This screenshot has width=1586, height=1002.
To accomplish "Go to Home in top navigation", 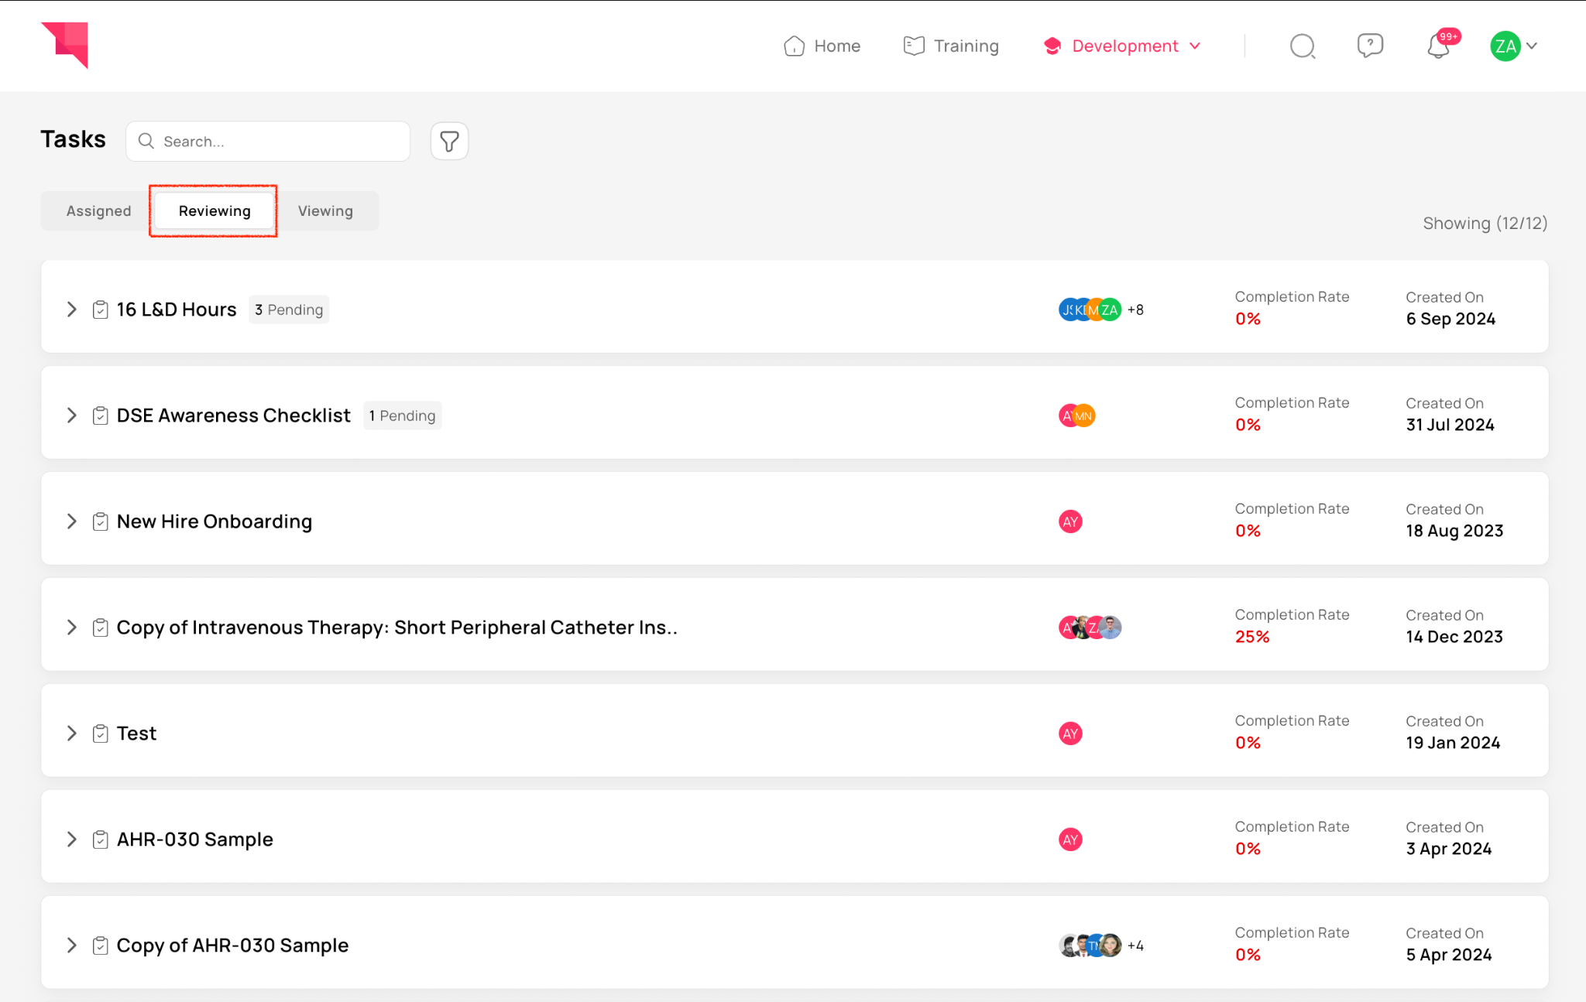I will tap(822, 46).
